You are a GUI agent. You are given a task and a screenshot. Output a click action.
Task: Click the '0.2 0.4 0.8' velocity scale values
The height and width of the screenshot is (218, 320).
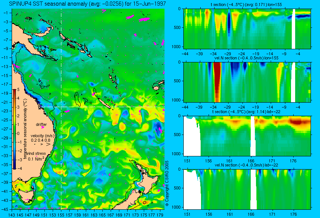[41, 140]
